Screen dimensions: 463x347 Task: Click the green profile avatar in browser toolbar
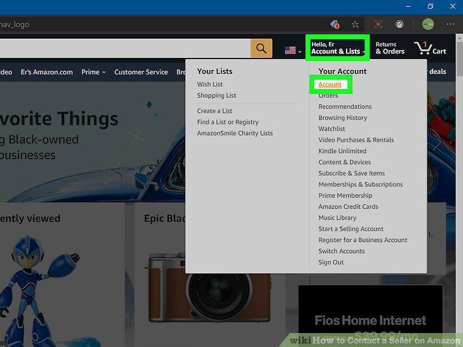click(428, 24)
